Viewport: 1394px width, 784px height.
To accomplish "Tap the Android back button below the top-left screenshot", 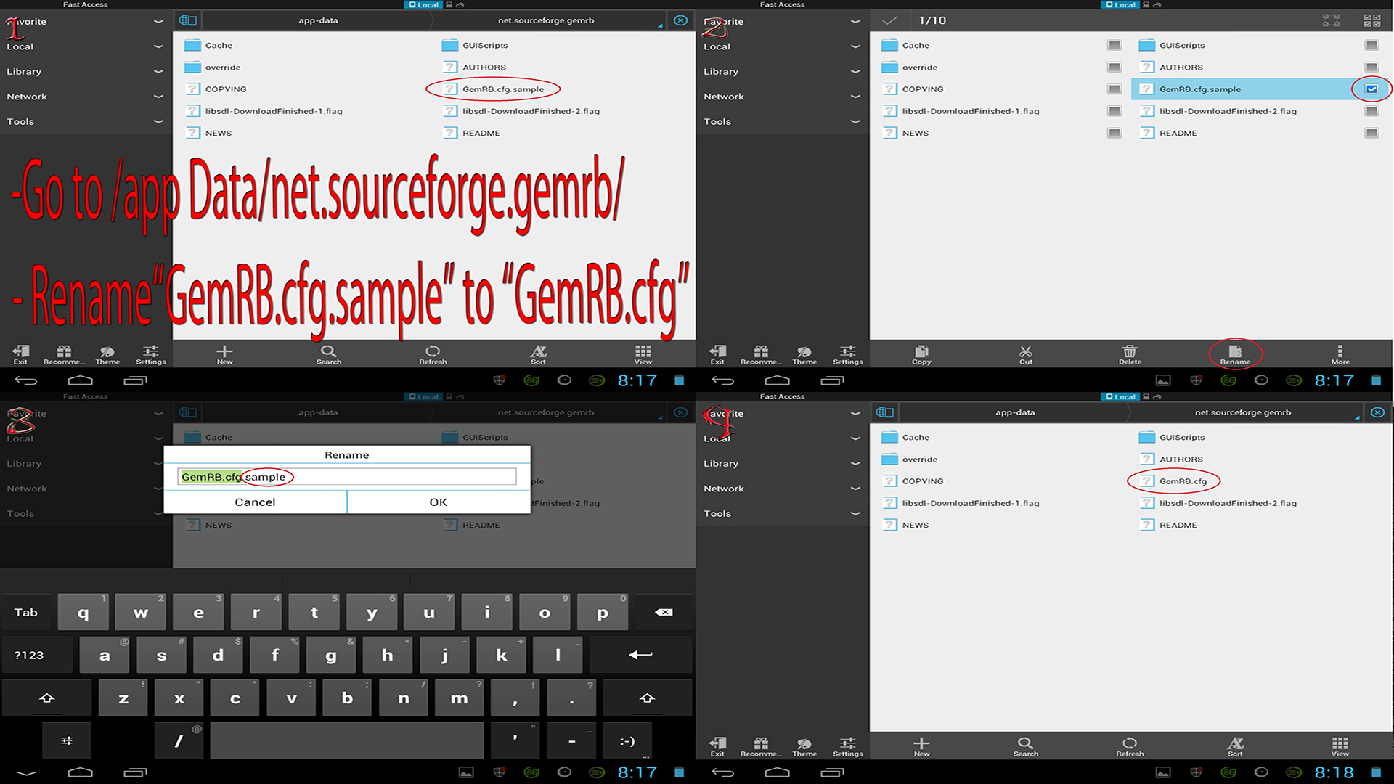I will (x=26, y=380).
